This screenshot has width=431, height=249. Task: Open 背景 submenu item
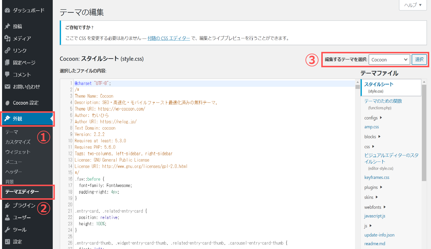click(10, 182)
